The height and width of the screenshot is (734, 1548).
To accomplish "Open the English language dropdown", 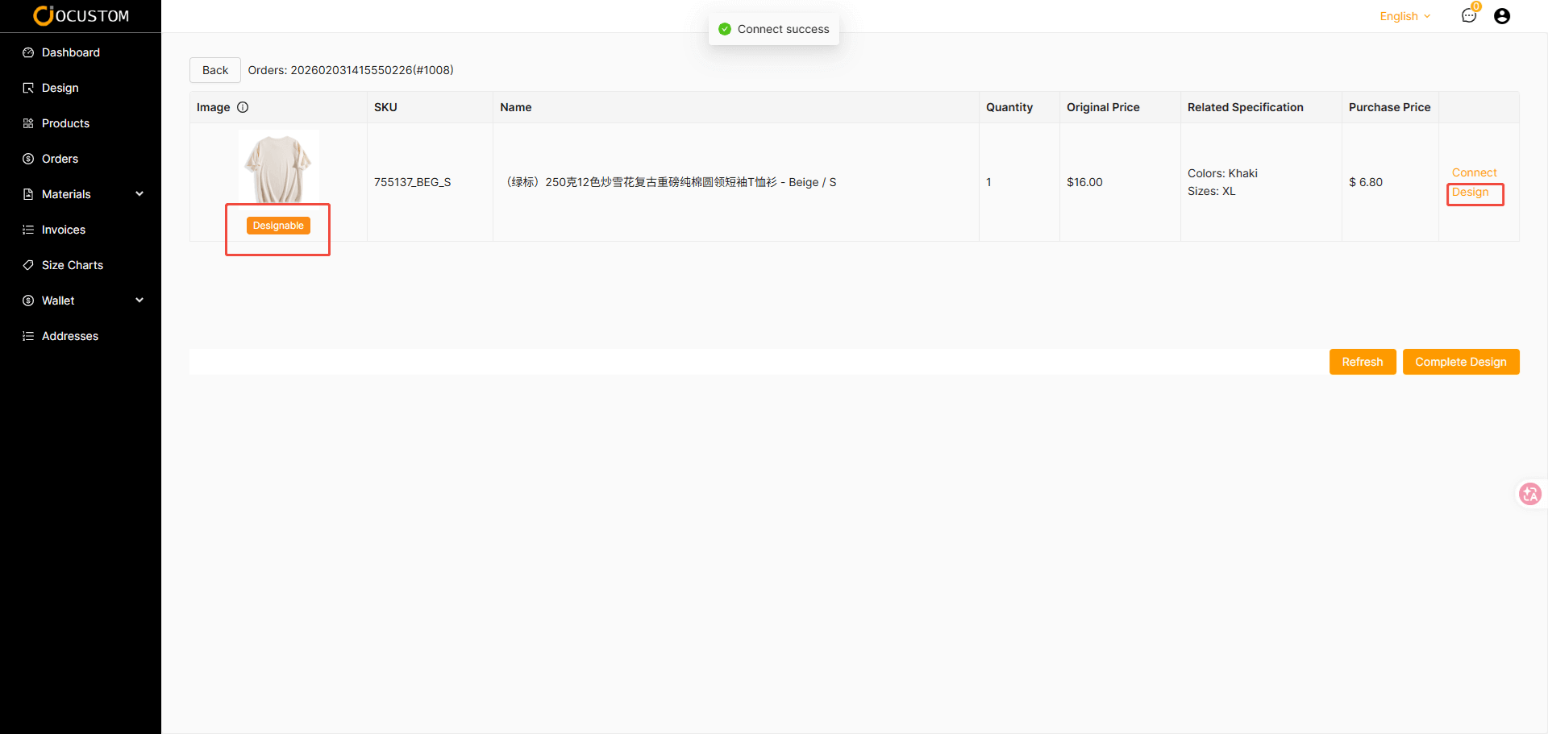I will coord(1404,16).
